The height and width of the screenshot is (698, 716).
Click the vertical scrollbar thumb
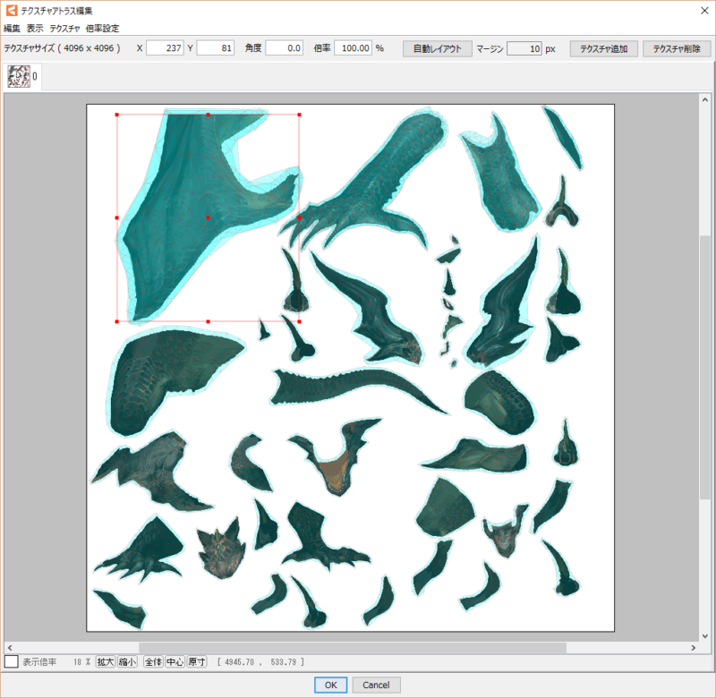pyautogui.click(x=705, y=368)
